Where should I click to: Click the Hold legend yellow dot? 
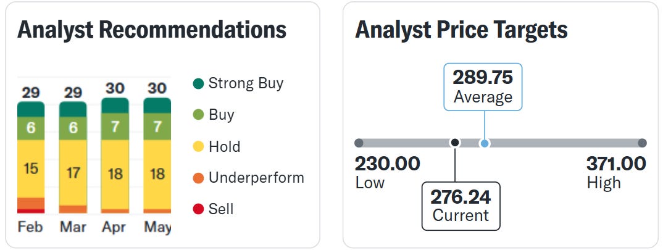tap(198, 147)
